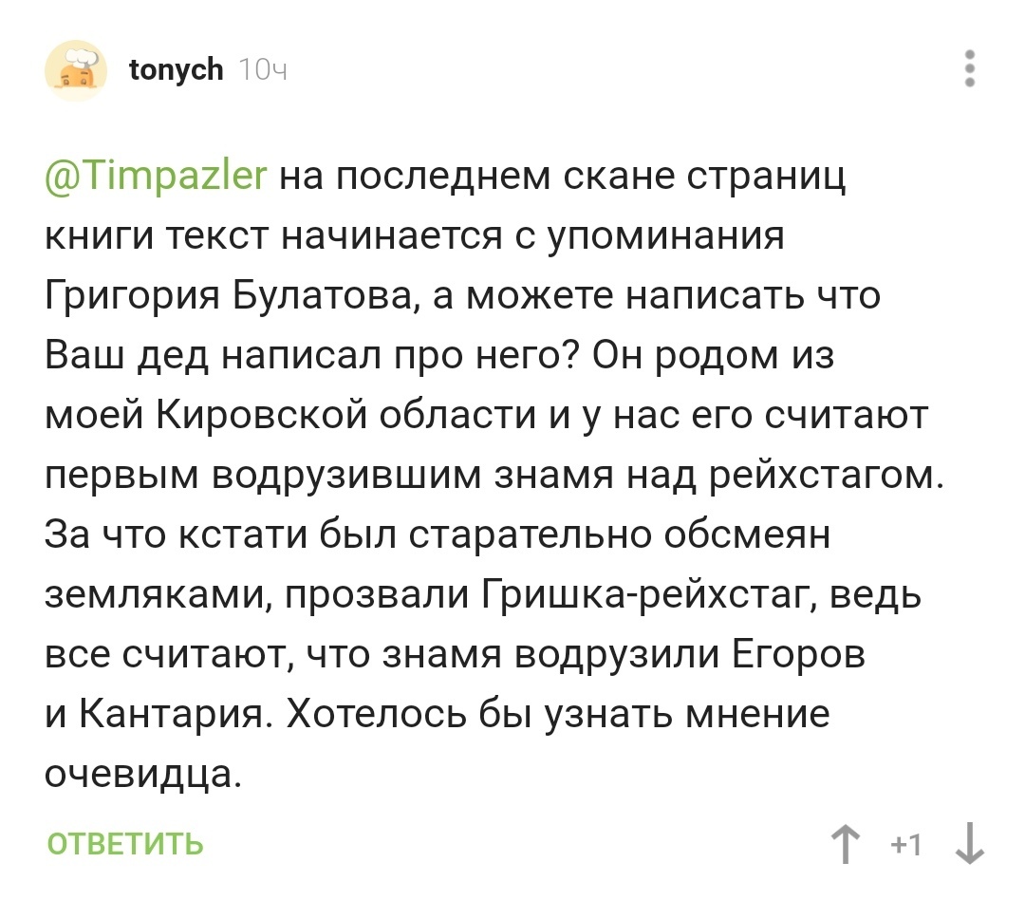Click the 10ч comment timestamp
Image resolution: width=1025 pixels, height=900 pixels.
(263, 70)
